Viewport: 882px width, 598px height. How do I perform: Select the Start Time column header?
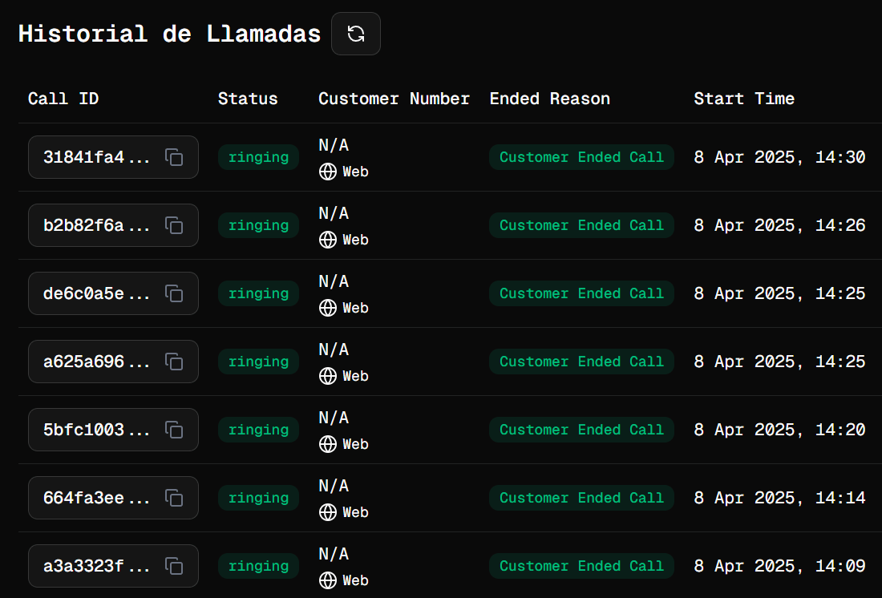click(x=743, y=99)
